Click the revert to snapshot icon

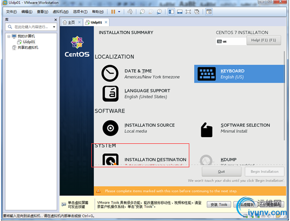151,12
